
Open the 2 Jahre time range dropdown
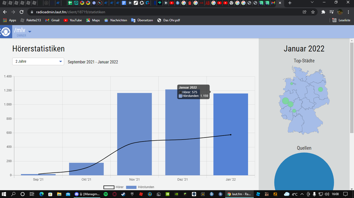[38, 61]
